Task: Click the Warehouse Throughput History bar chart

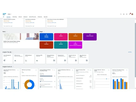Action: coord(120,84)
